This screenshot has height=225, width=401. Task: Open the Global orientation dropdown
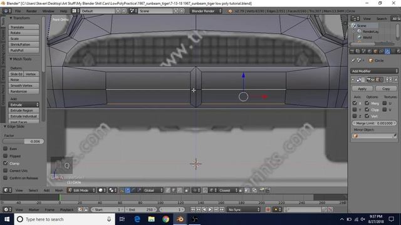coord(153,190)
